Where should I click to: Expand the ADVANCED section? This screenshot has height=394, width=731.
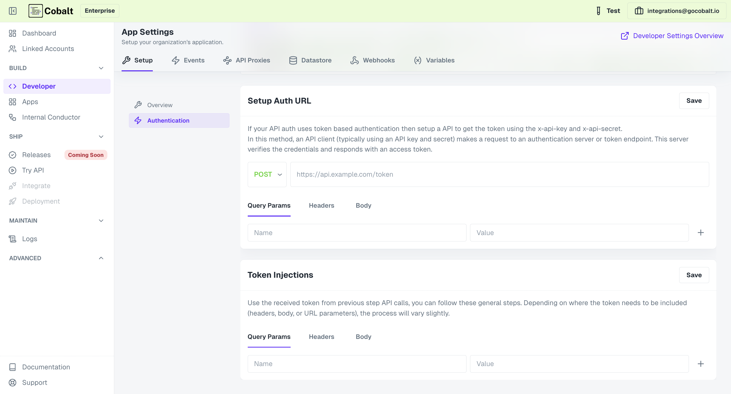point(101,258)
